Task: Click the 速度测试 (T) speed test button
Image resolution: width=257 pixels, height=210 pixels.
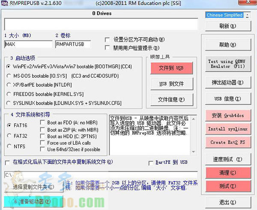Action: coord(228,159)
